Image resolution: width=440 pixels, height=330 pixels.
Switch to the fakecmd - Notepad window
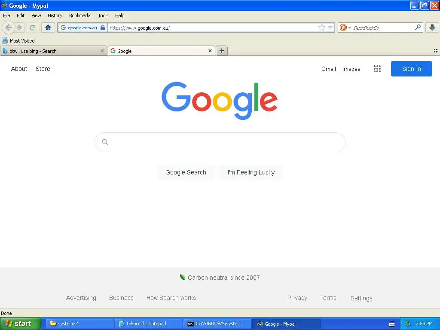pos(148,324)
